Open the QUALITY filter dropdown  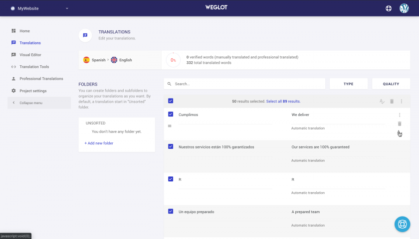point(391,84)
